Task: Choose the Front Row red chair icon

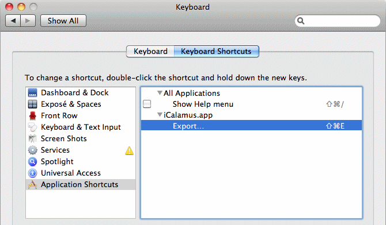Action: coord(32,115)
